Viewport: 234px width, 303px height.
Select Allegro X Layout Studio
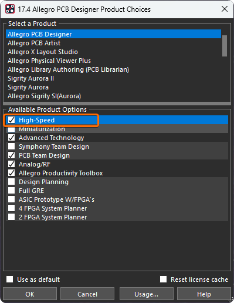pyautogui.click(x=43, y=52)
